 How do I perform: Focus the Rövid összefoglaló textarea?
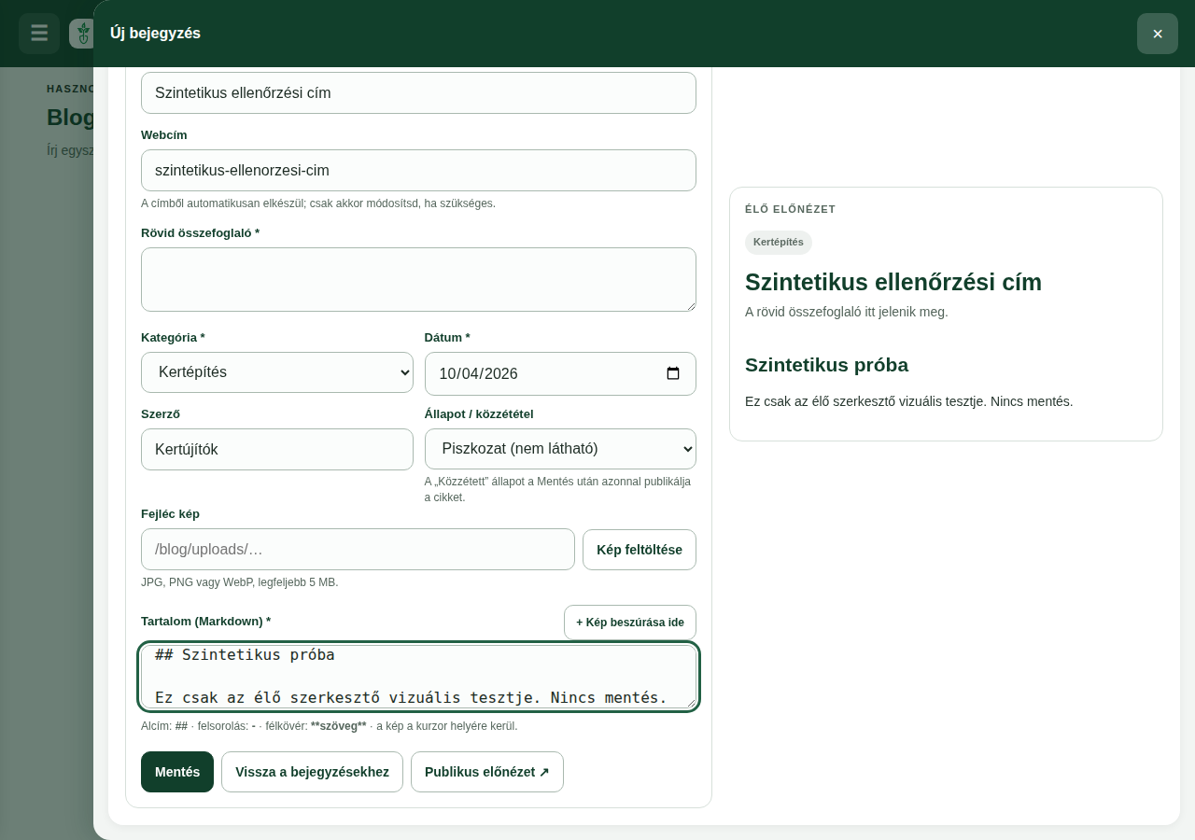418,279
